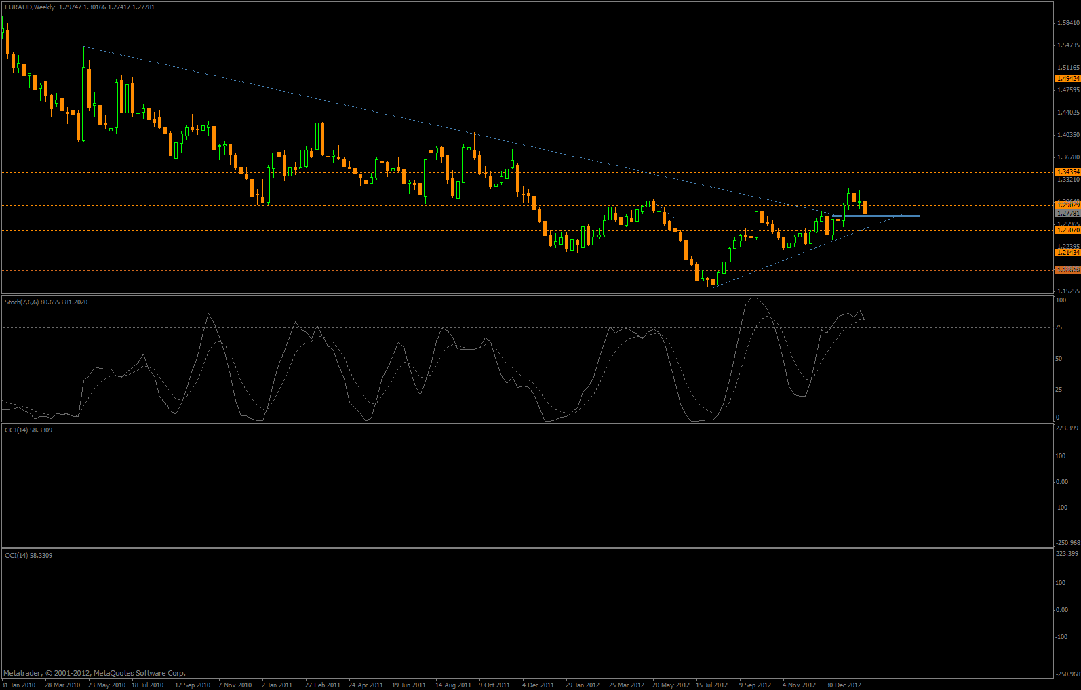Click the 23 May 2010 date label
The image size is (1081, 690).
point(106,685)
